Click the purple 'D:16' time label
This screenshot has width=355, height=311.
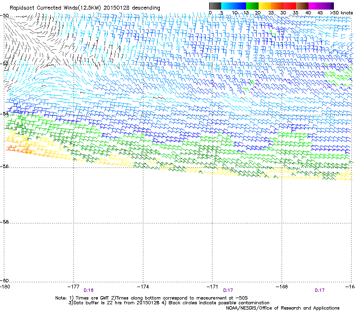[89, 290]
